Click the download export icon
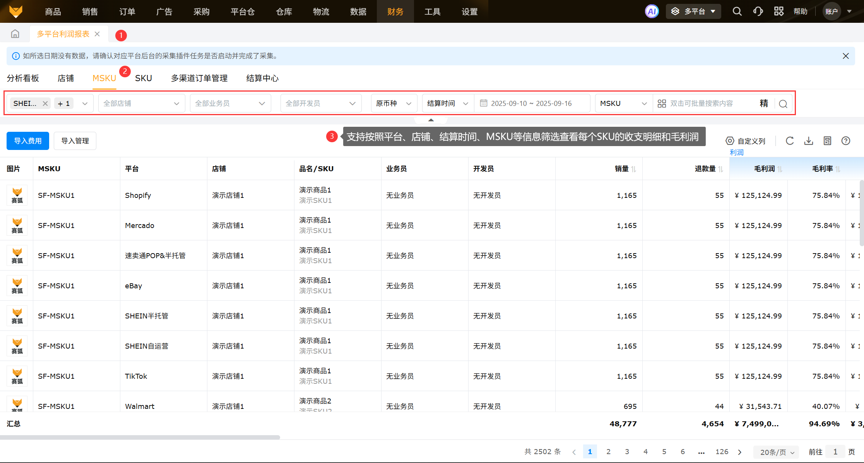Viewport: 864px width, 463px height. (x=808, y=141)
